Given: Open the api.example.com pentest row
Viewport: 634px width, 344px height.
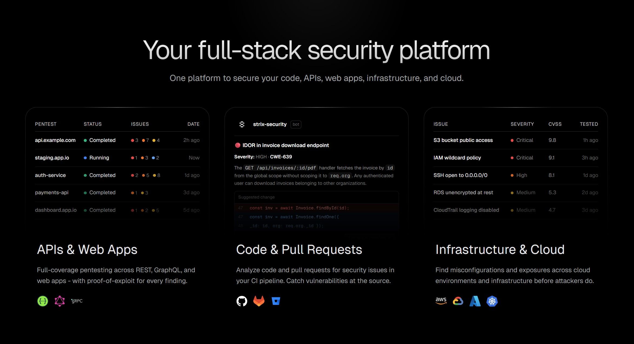Looking at the screenshot, I should coord(55,140).
